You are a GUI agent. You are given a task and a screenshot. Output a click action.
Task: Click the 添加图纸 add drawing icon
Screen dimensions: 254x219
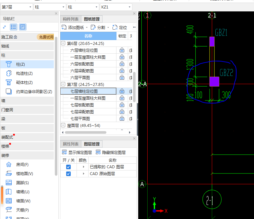tap(64, 27)
